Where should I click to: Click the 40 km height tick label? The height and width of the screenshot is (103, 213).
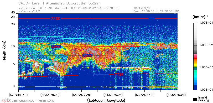(13, 13)
